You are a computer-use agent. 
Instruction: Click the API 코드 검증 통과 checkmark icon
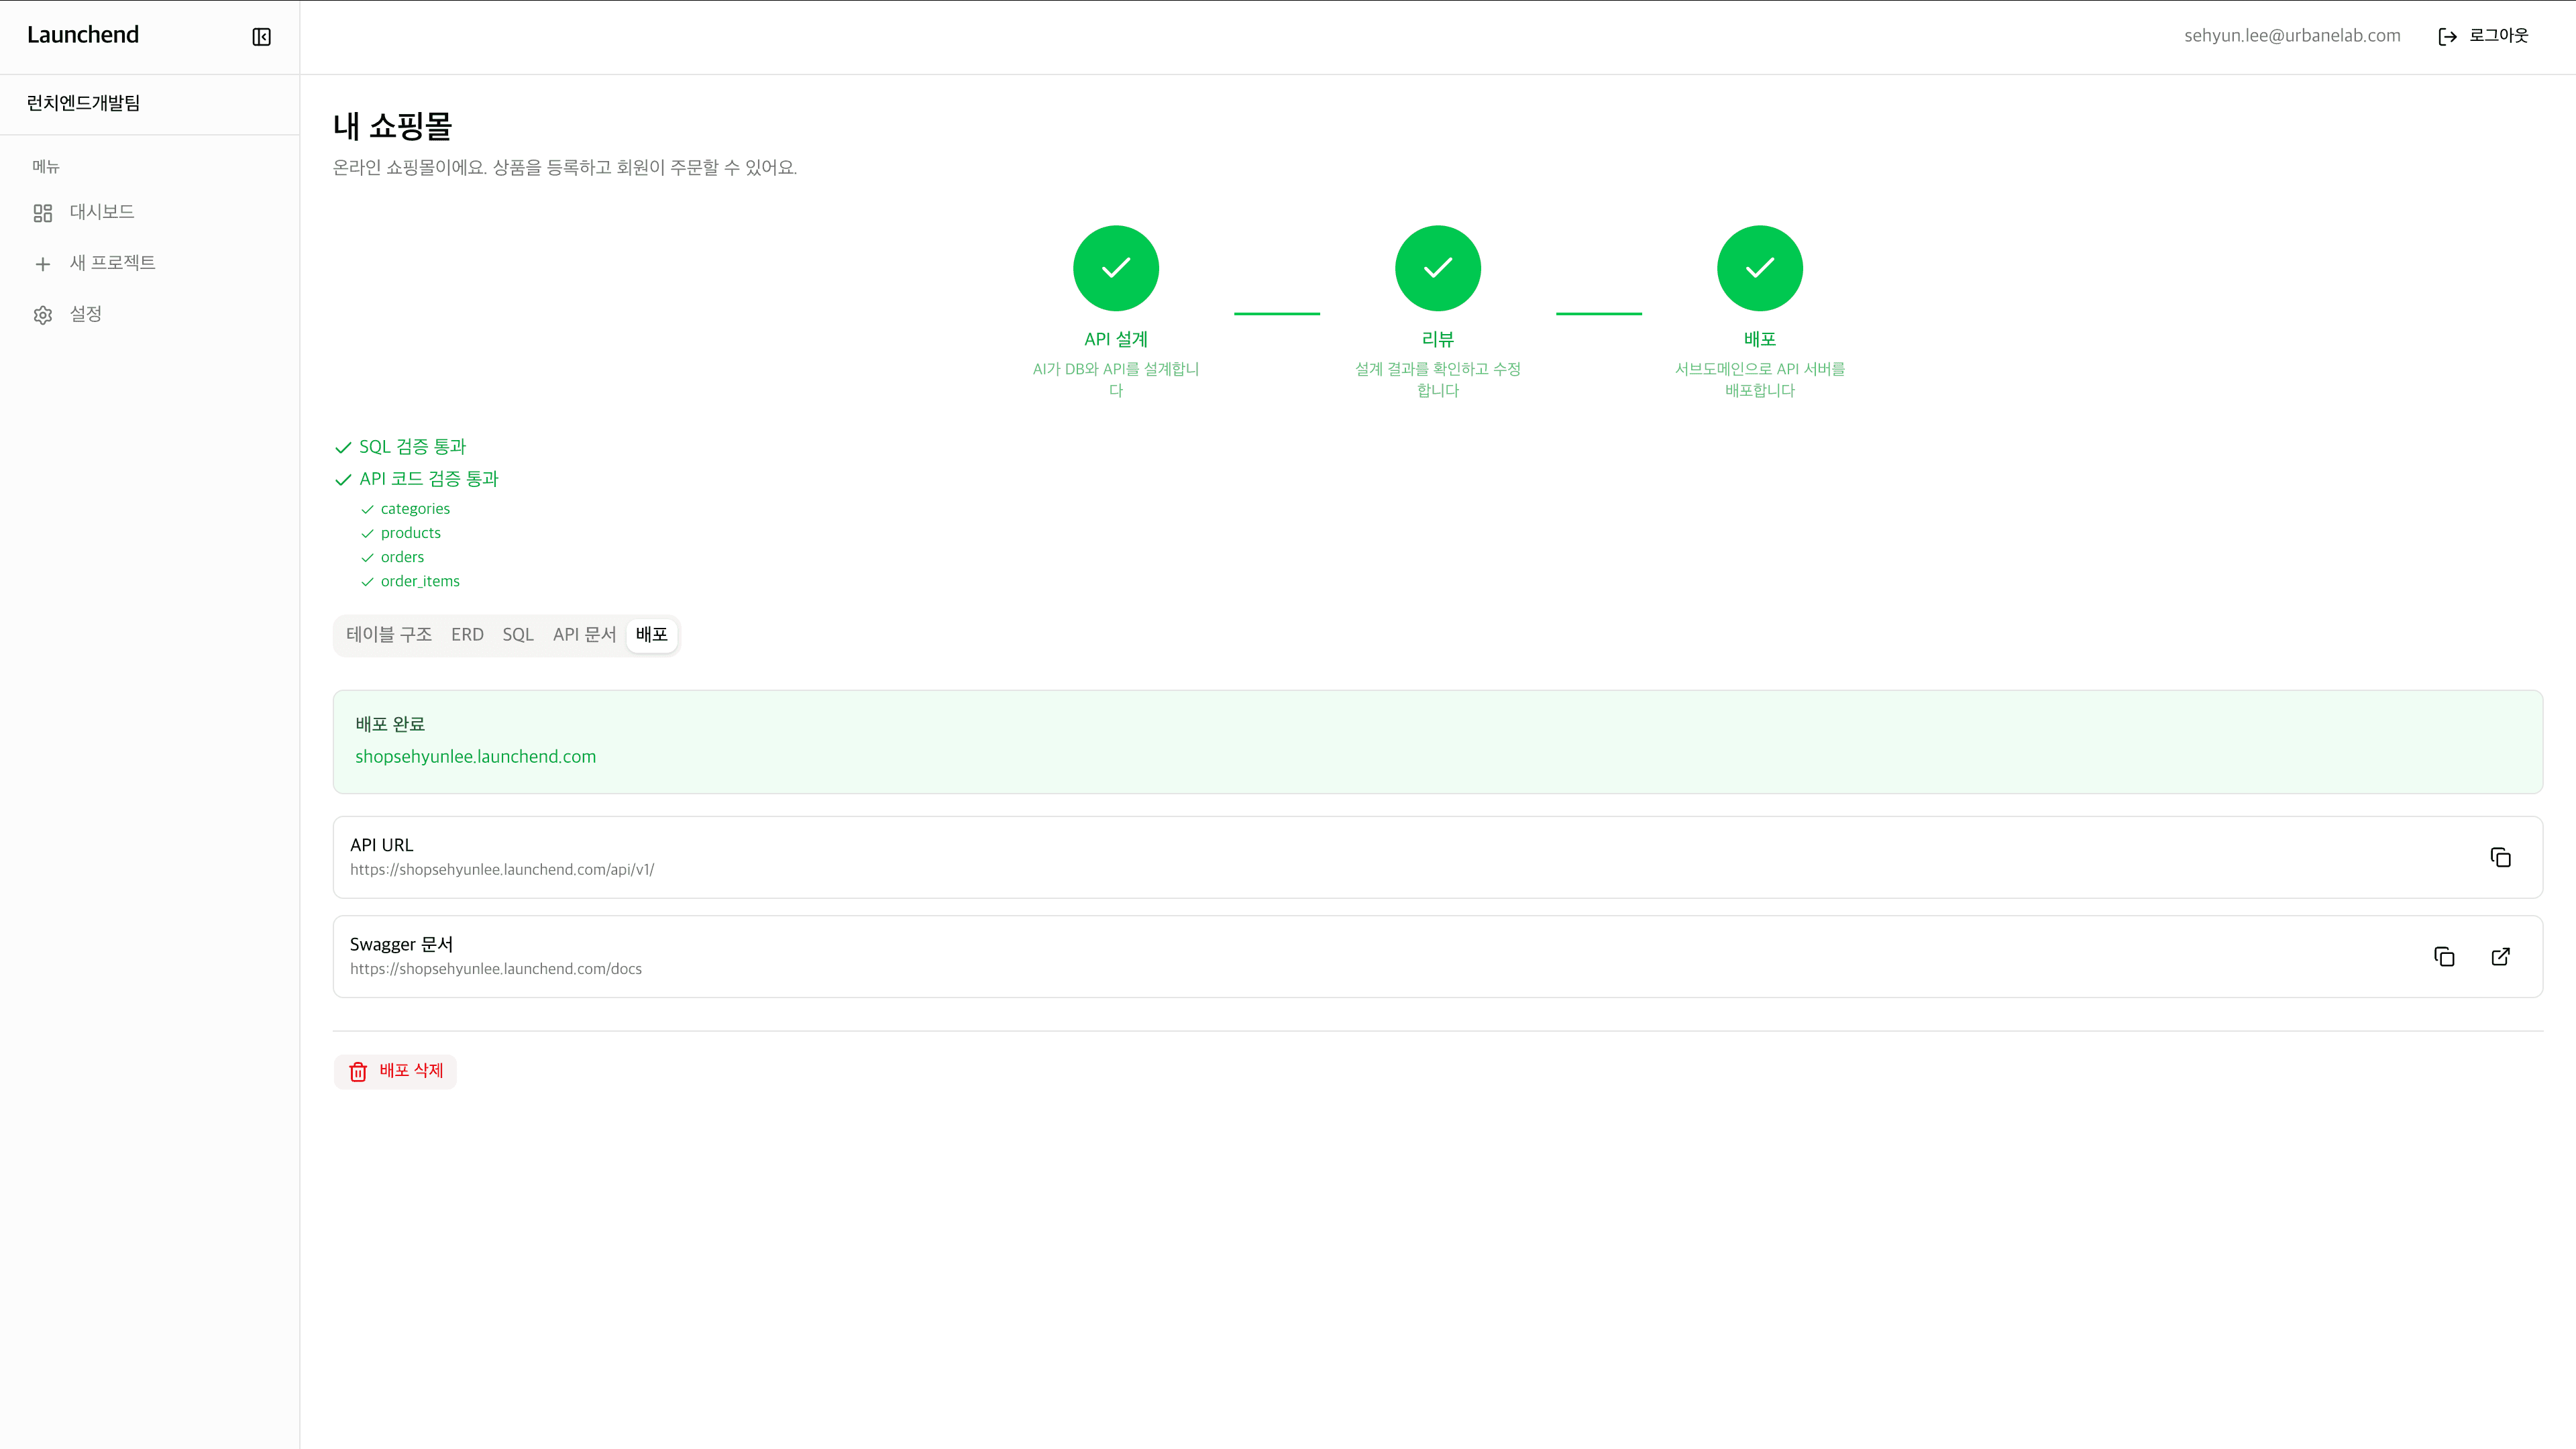[x=343, y=480]
